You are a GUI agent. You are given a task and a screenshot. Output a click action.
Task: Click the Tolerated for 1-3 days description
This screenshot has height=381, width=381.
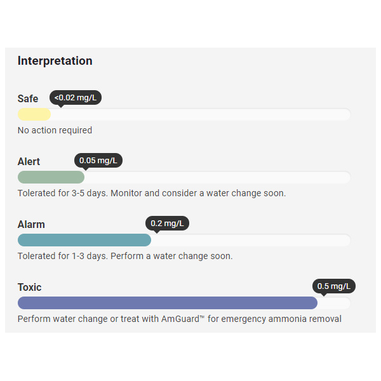125,256
